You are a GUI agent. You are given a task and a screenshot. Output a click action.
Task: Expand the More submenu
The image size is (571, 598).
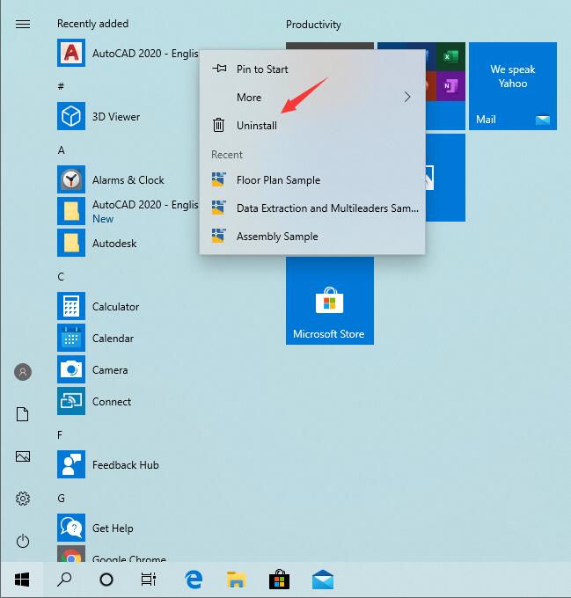pyautogui.click(x=312, y=98)
